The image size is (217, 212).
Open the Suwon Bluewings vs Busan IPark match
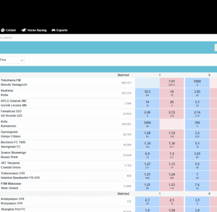pyautogui.click(x=13, y=155)
